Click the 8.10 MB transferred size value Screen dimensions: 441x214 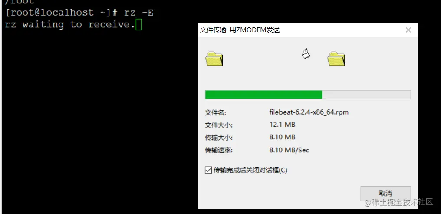tap(282, 137)
